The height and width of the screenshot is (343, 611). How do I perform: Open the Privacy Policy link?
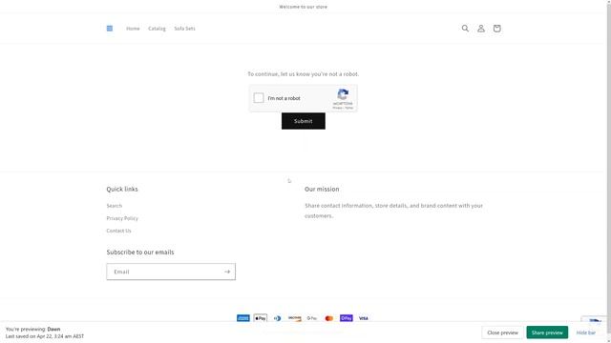[122, 218]
